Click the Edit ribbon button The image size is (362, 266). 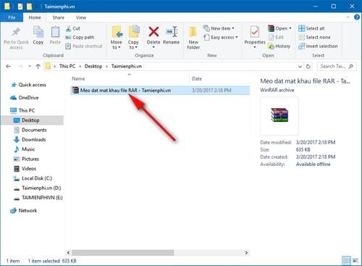coord(277,37)
